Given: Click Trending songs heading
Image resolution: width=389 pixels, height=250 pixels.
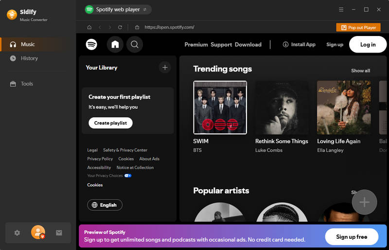Looking at the screenshot, I should coord(223,69).
